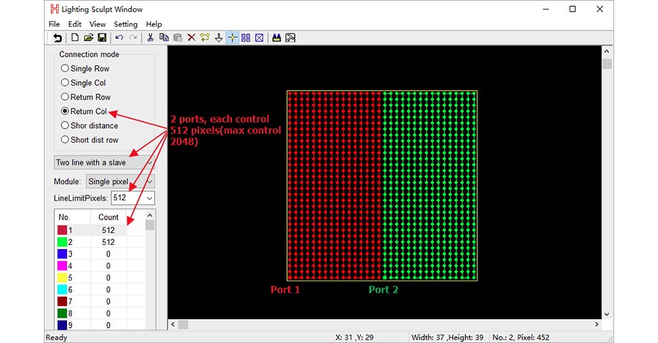The width and height of the screenshot is (658, 343).
Task: Click canvas vertical scrollbar down arrow
Action: (607, 314)
